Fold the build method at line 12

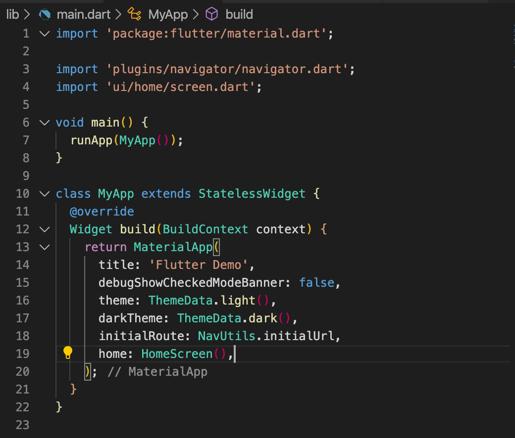(x=45, y=229)
